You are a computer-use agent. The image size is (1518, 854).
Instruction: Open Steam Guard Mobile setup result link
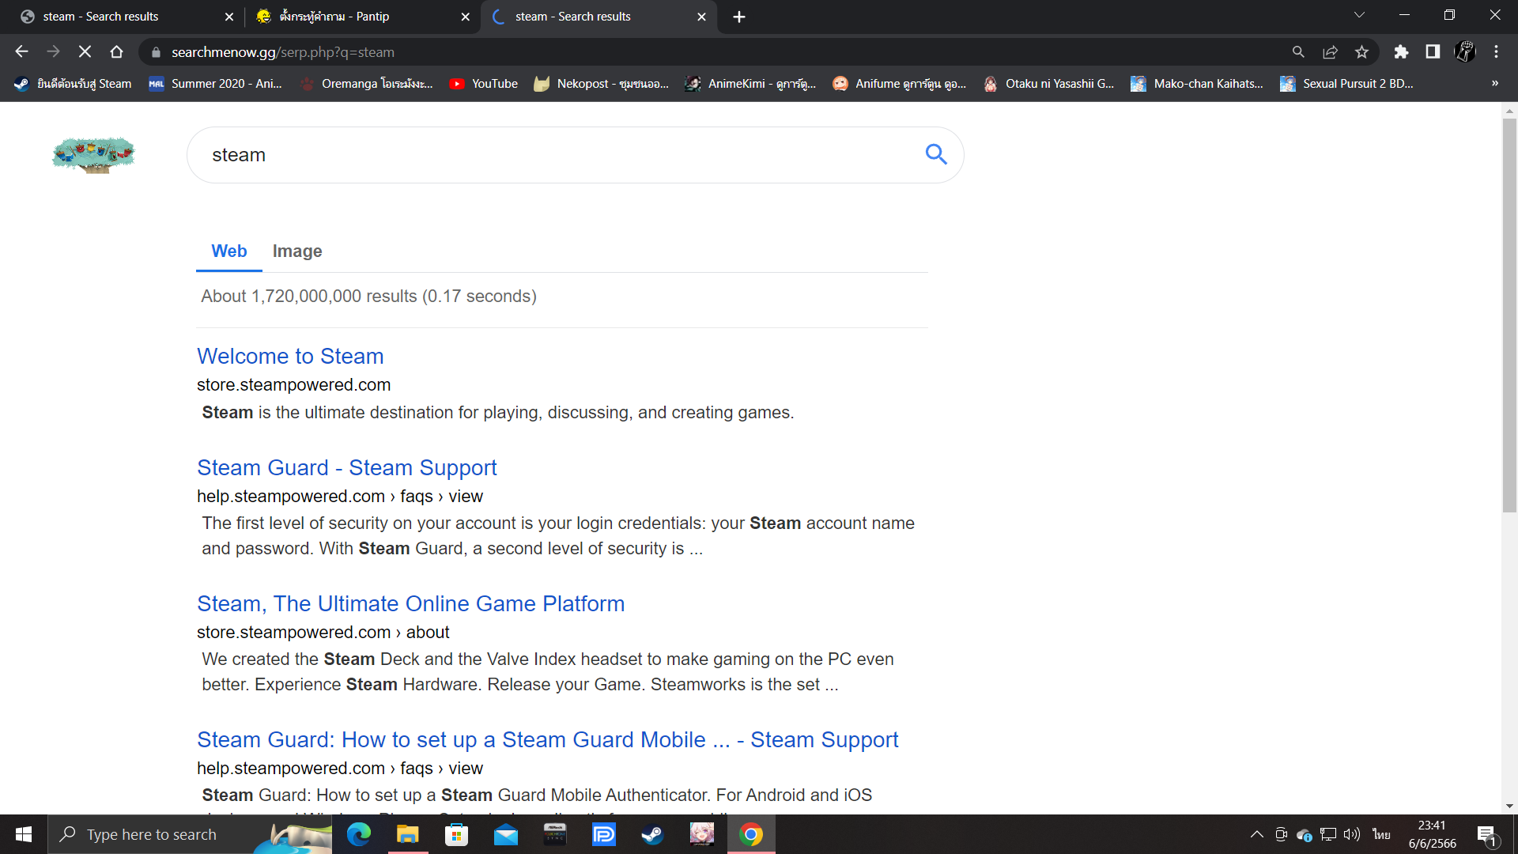pos(548,739)
